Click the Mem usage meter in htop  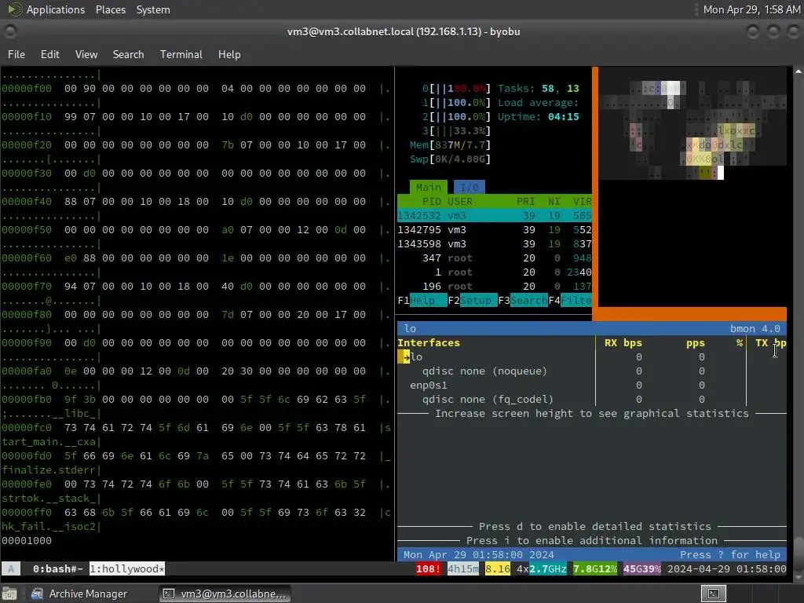click(x=450, y=145)
